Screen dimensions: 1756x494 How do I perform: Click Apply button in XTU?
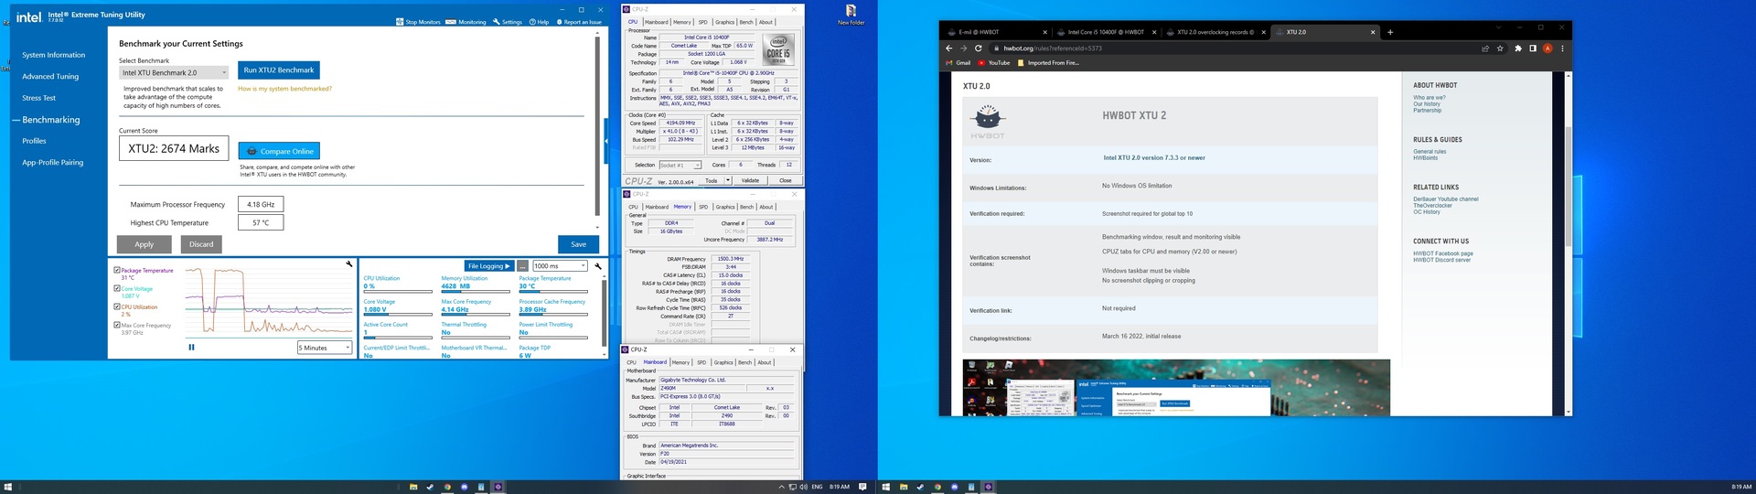coord(145,244)
